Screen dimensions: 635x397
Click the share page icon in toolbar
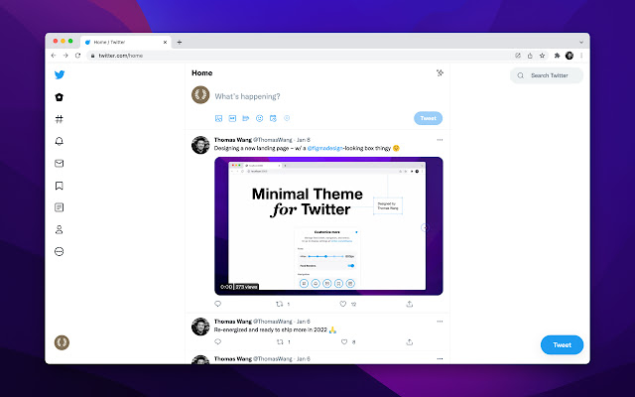[x=530, y=56]
